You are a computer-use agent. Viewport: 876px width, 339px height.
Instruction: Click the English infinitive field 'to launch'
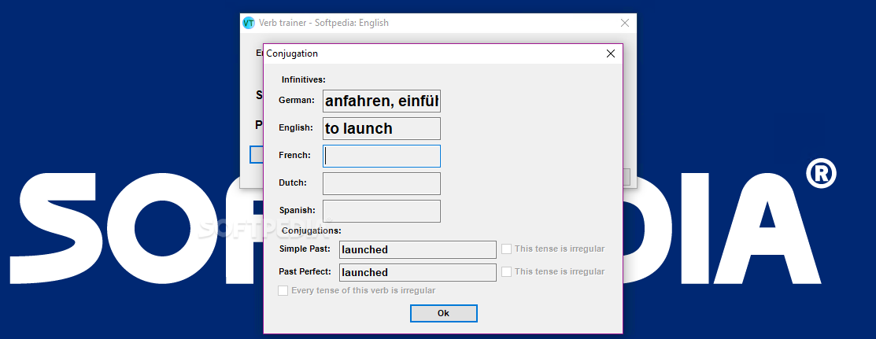382,128
